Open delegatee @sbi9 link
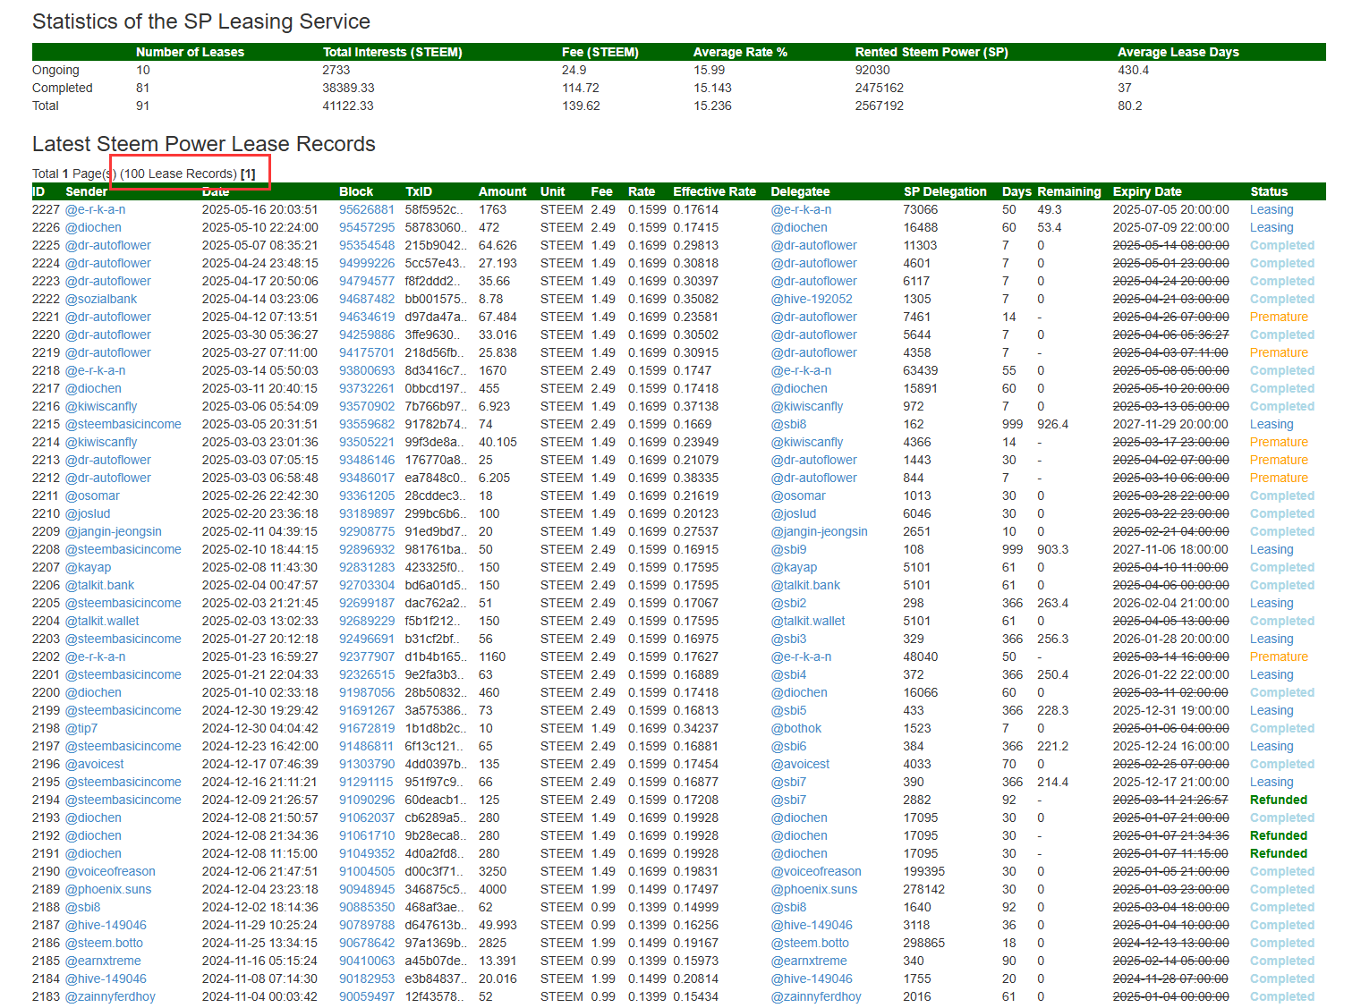1361x1008 pixels. 788,549
